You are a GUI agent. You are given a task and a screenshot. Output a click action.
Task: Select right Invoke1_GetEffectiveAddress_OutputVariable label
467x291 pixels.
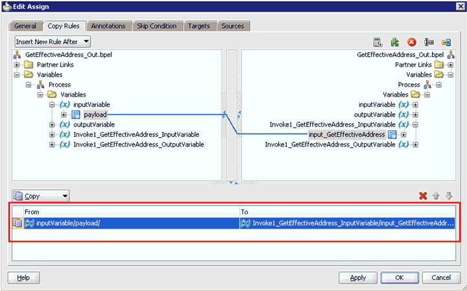[x=330, y=145]
